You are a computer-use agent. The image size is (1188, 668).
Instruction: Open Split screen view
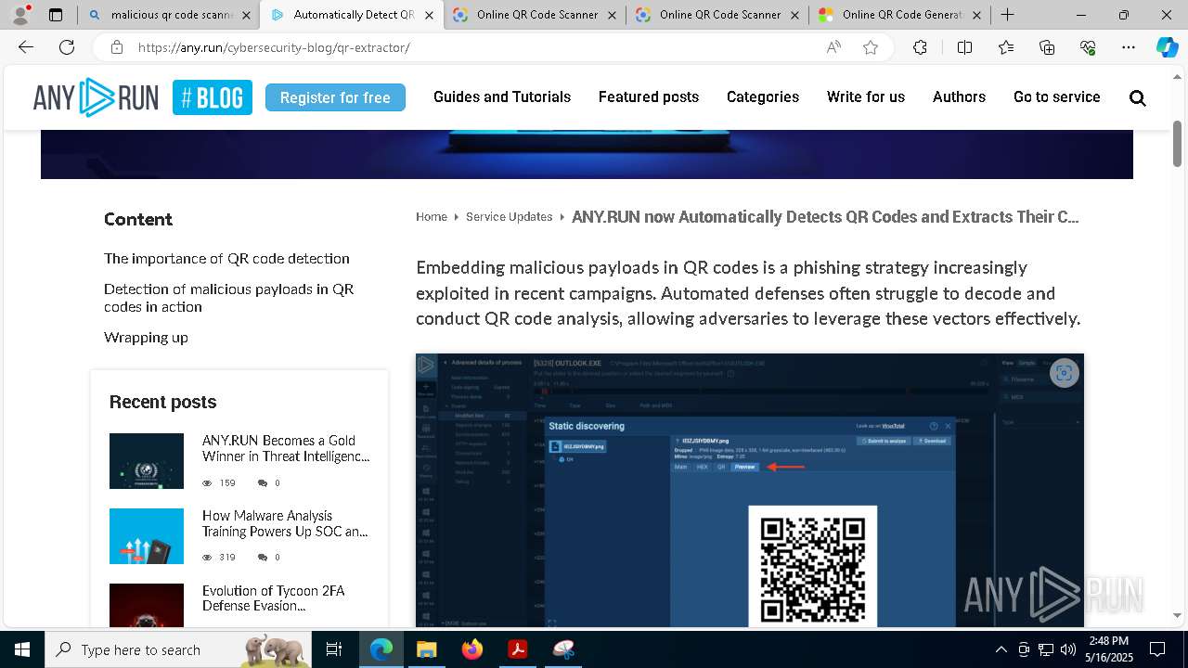[x=964, y=47]
